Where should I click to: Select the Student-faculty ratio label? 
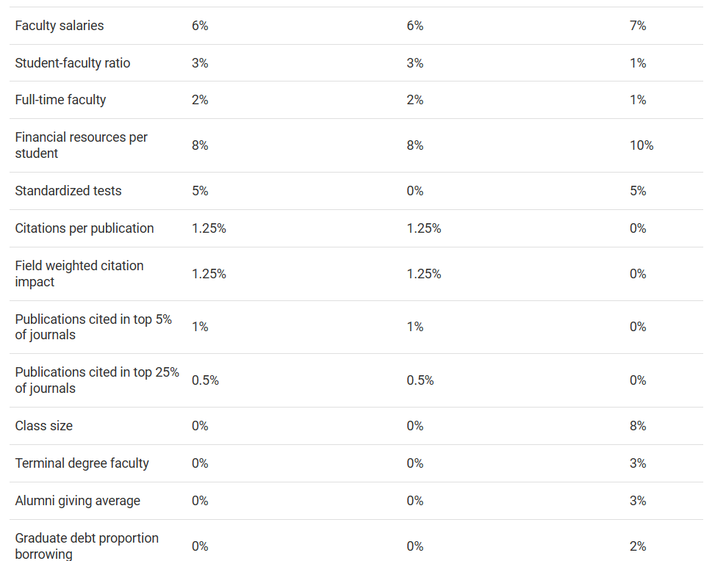click(73, 63)
